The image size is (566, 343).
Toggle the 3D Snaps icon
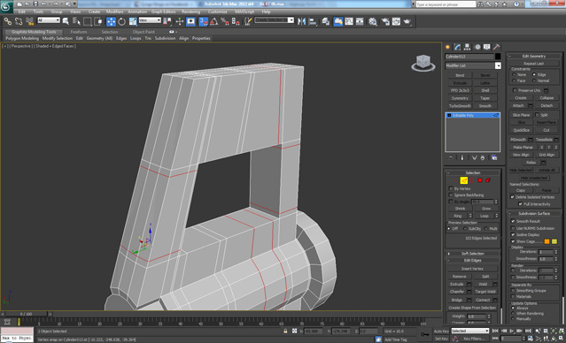[204, 21]
